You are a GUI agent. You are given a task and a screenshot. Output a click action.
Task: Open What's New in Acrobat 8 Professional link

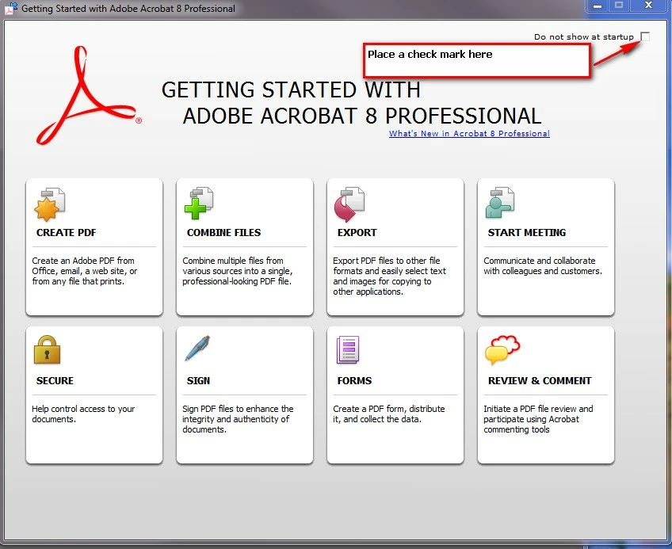(469, 133)
